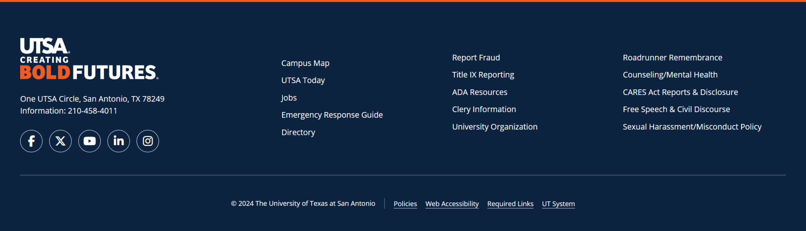The width and height of the screenshot is (806, 231).
Task: Click Required Links
Action: [510, 204]
